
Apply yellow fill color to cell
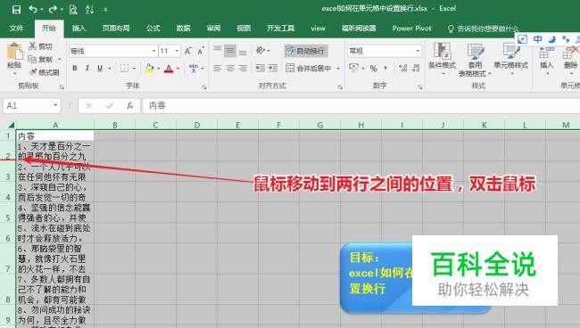point(149,68)
